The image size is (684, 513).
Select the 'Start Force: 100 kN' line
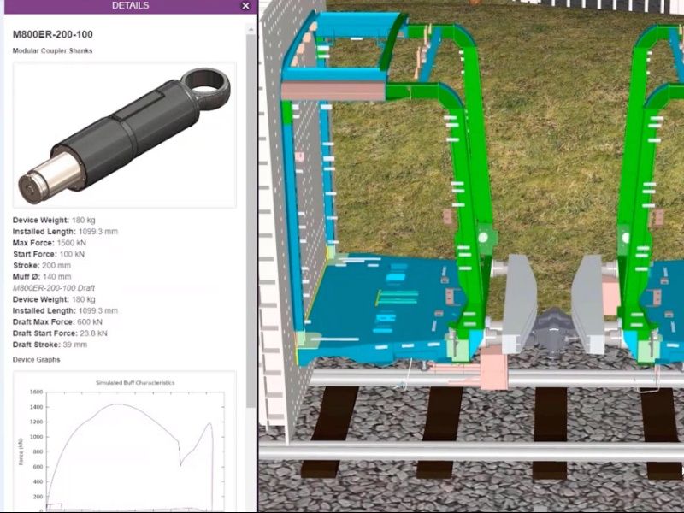49,254
